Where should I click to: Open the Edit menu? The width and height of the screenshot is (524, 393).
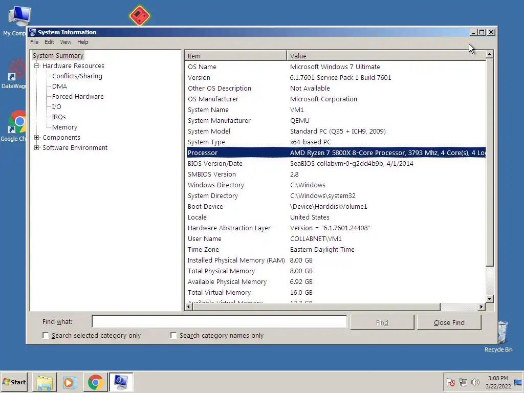(49, 42)
